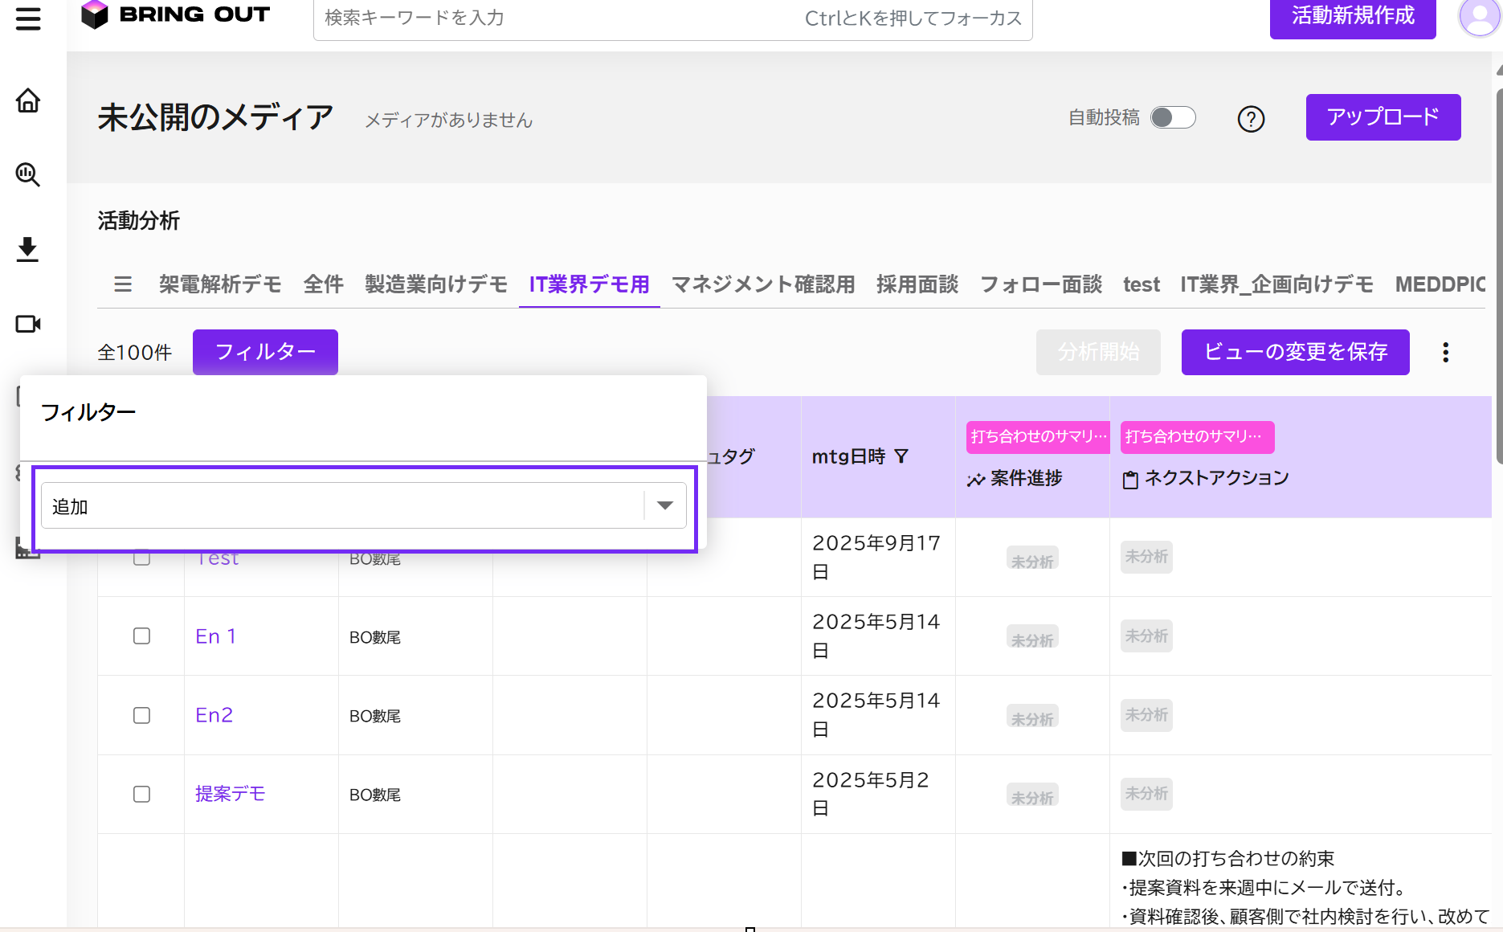Open the three-dot more options menu
This screenshot has height=932, width=1503.
tap(1445, 353)
